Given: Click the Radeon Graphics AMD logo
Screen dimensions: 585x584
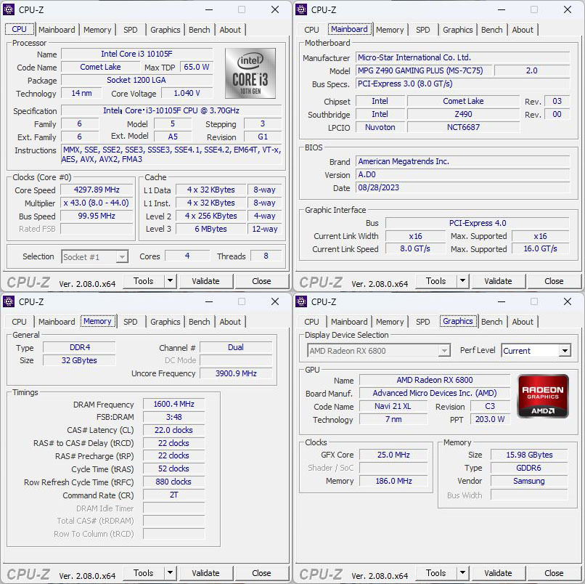Looking at the screenshot, I should pos(543,396).
